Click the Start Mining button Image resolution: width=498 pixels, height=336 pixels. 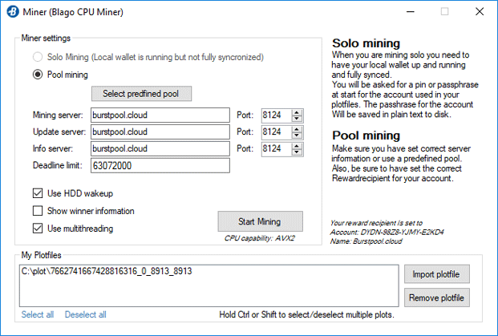pos(260,221)
